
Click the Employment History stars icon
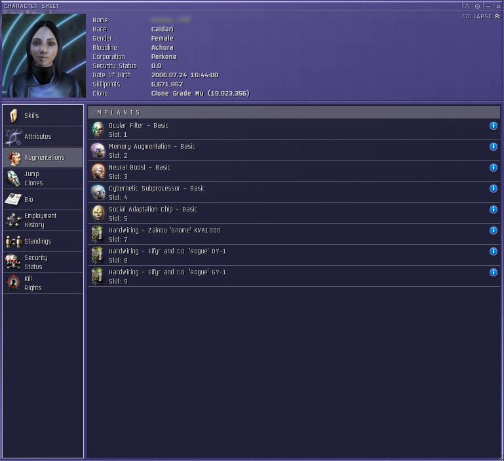point(13,220)
